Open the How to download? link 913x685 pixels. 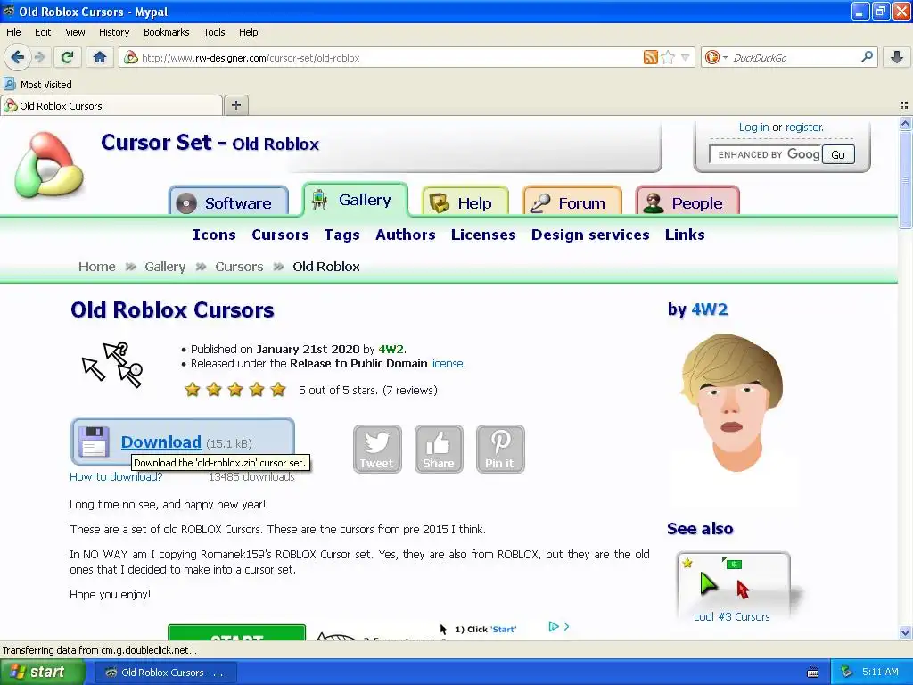coord(116,477)
